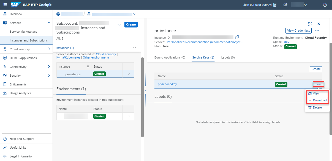Click the details panel vertical scrollbar
The height and width of the screenshot is (161, 332).
pyautogui.click(x=331, y=88)
